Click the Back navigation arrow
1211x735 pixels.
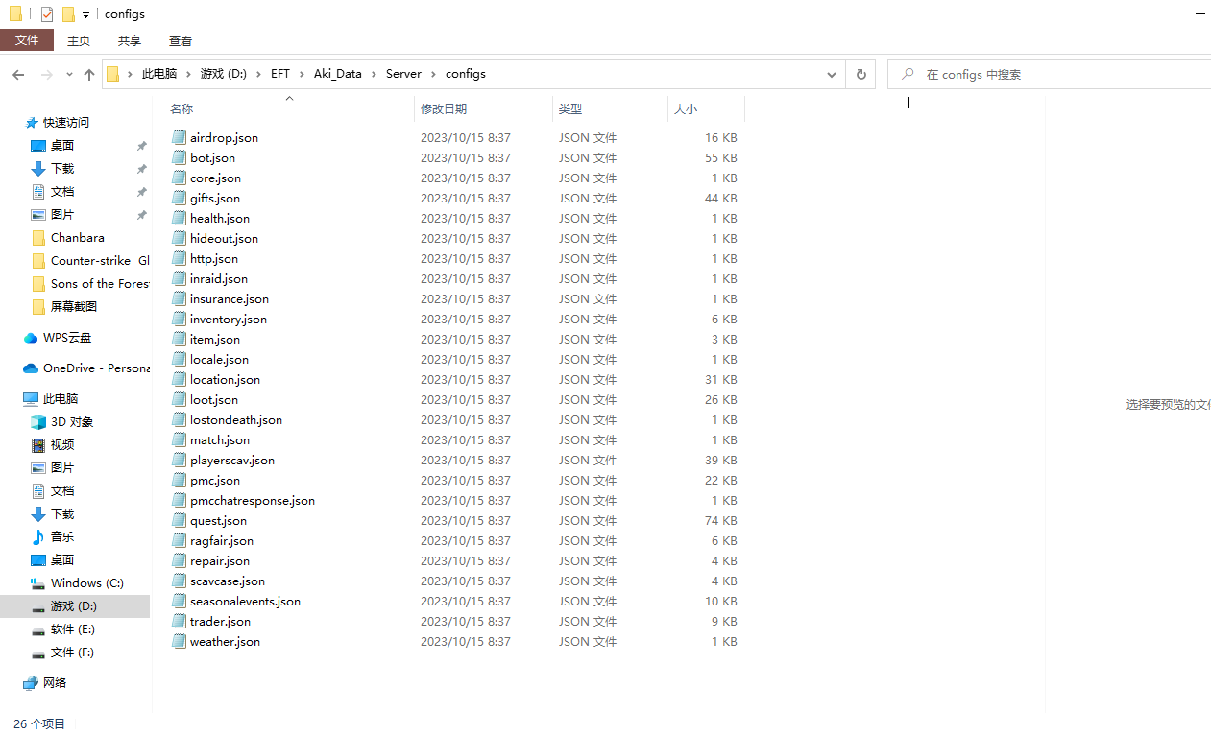pyautogui.click(x=18, y=75)
